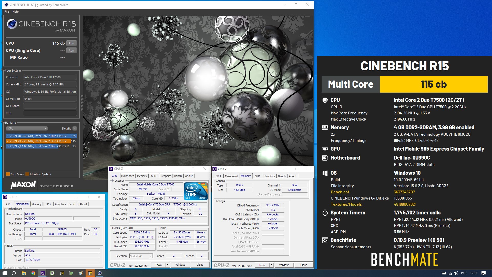
Task: Open the notification action center
Action: click(x=484, y=273)
